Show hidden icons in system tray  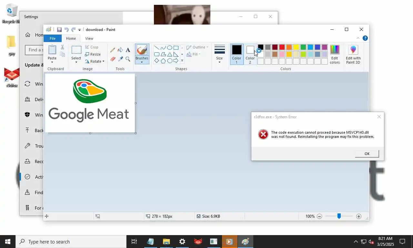[x=356, y=242]
